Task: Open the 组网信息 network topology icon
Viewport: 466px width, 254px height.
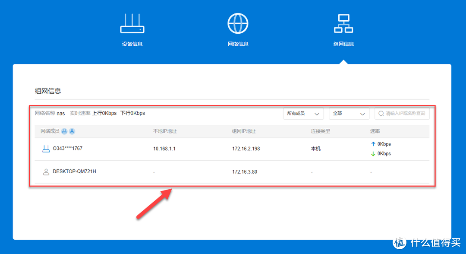Action: [343, 23]
